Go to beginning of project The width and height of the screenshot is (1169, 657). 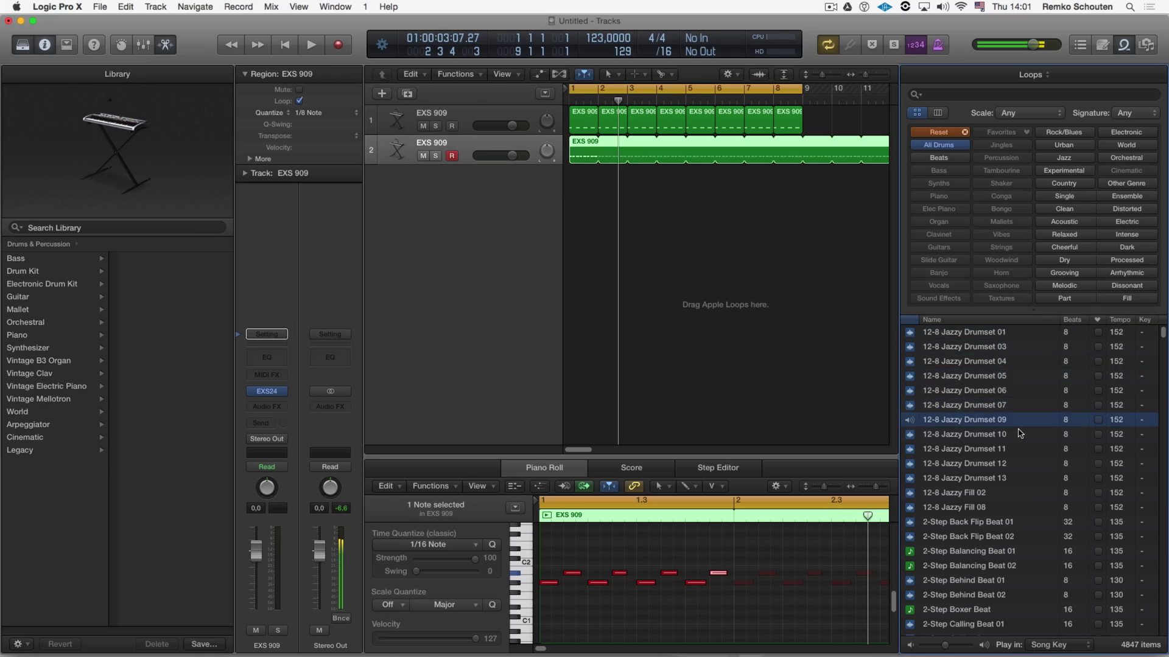click(x=284, y=44)
